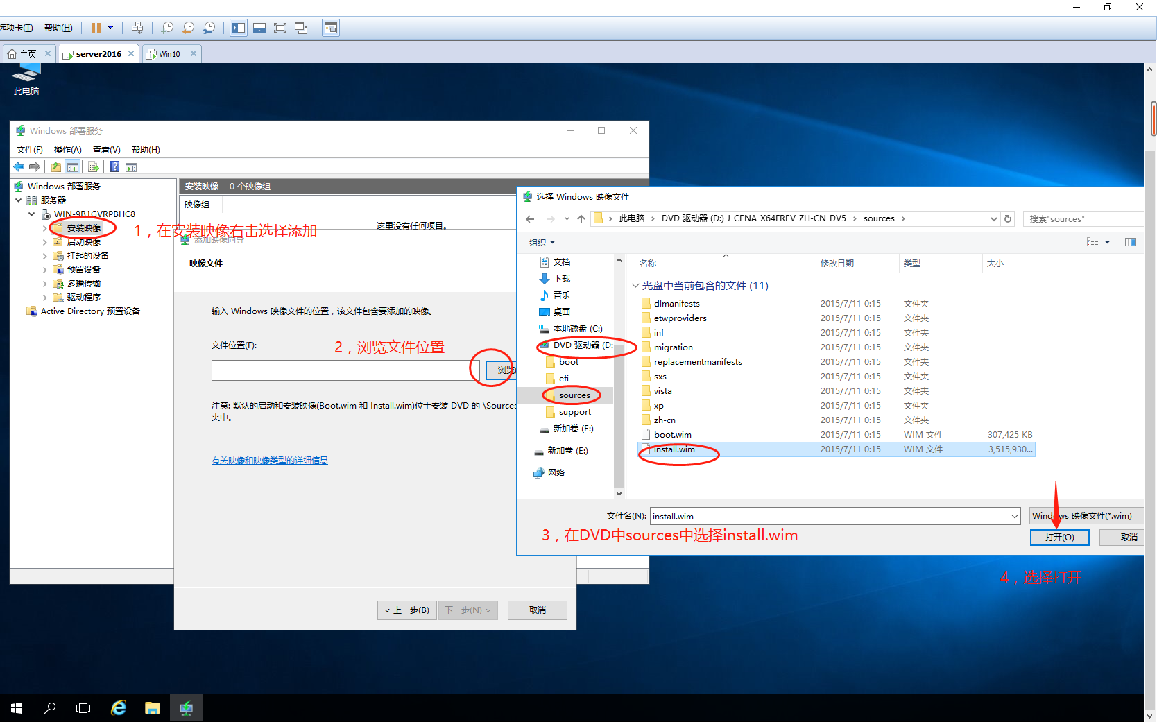This screenshot has width=1157, height=722.
Task: Toggle the thumbnail bar view icon
Action: click(x=259, y=28)
